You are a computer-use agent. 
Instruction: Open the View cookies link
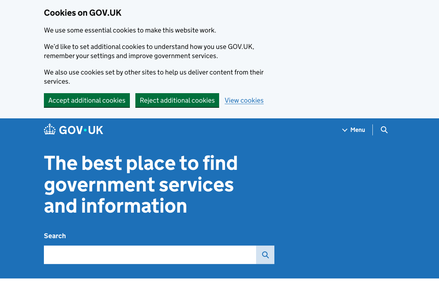click(244, 100)
